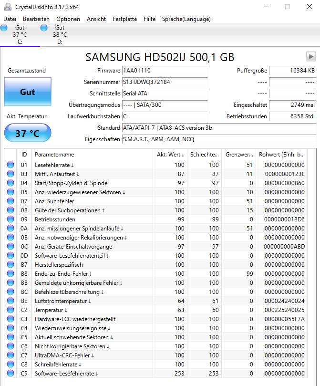The image size is (320, 386).
Task: Click the Laufwerkbuchstaben field C:
Action: (165, 116)
